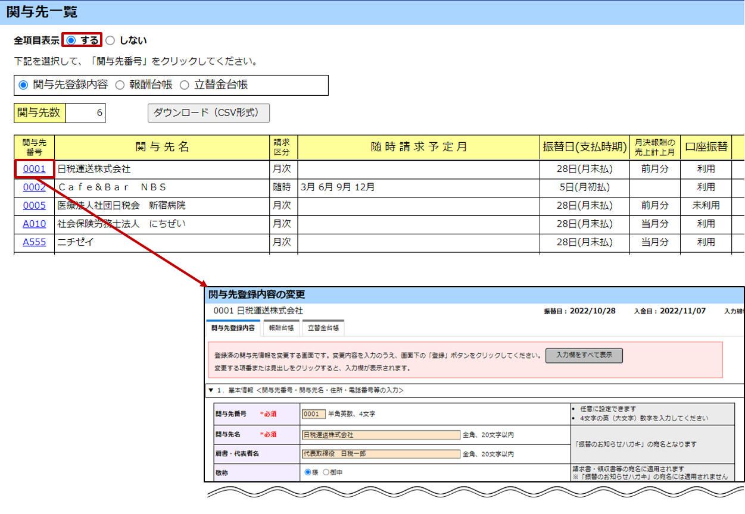745x514 pixels.
Task: Collapse the 1. 基本情報 section
Action: point(210,390)
